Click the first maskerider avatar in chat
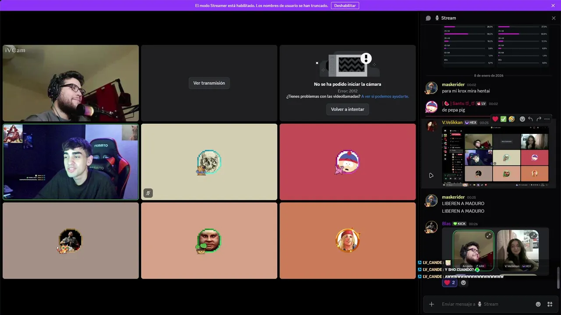 pyautogui.click(x=432, y=88)
